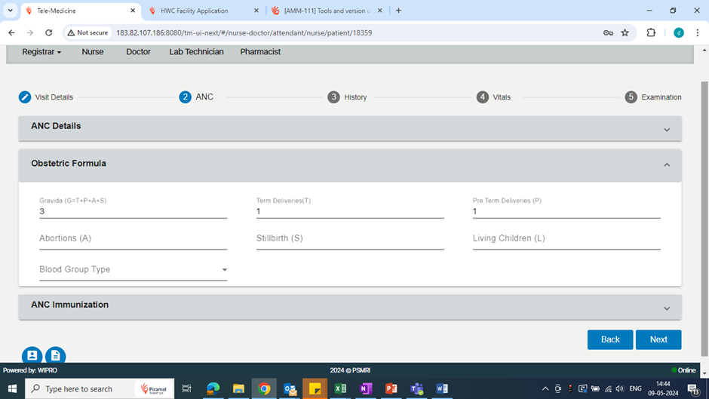The height and width of the screenshot is (399, 709).
Task: Click the browser address bar URL
Action: click(244, 32)
